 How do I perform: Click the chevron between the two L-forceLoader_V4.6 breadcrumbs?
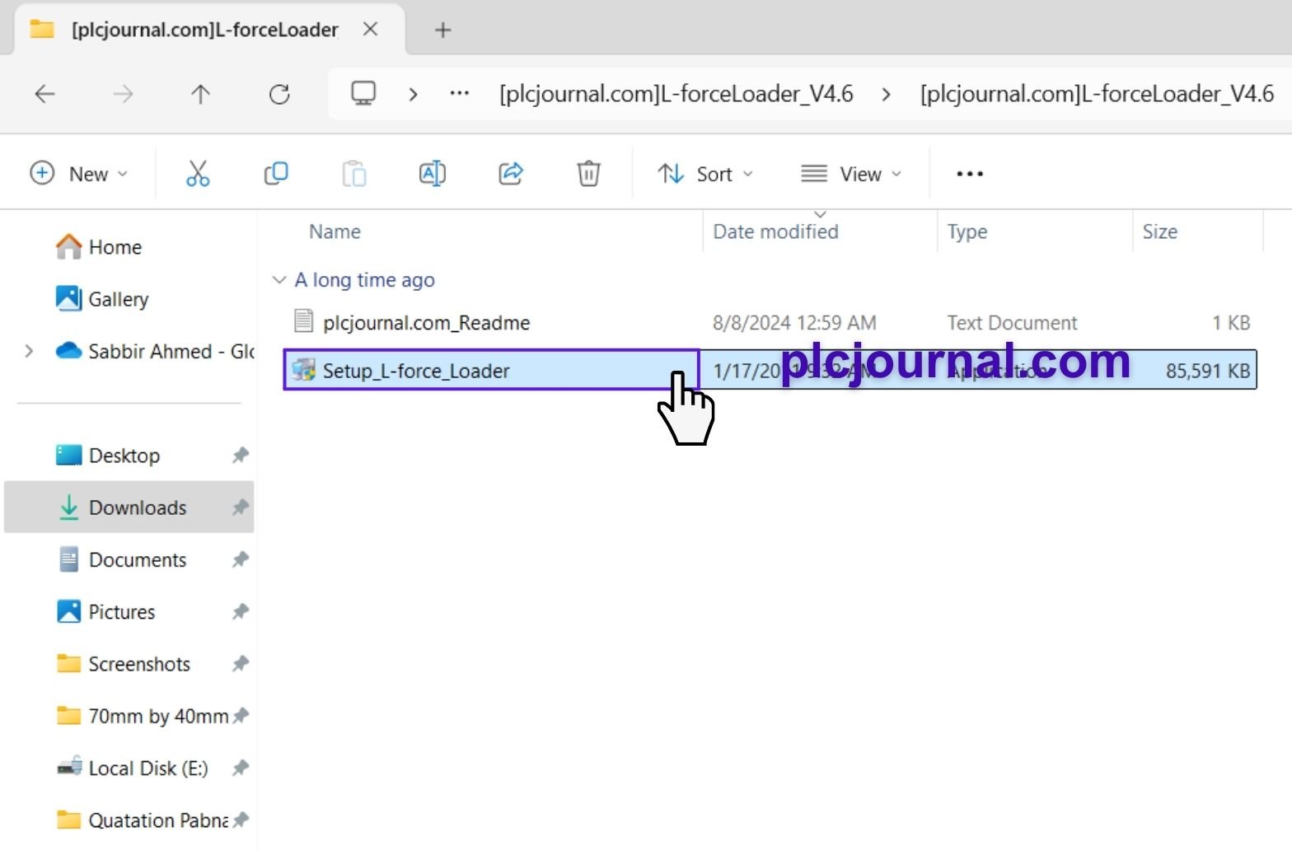[x=886, y=94]
